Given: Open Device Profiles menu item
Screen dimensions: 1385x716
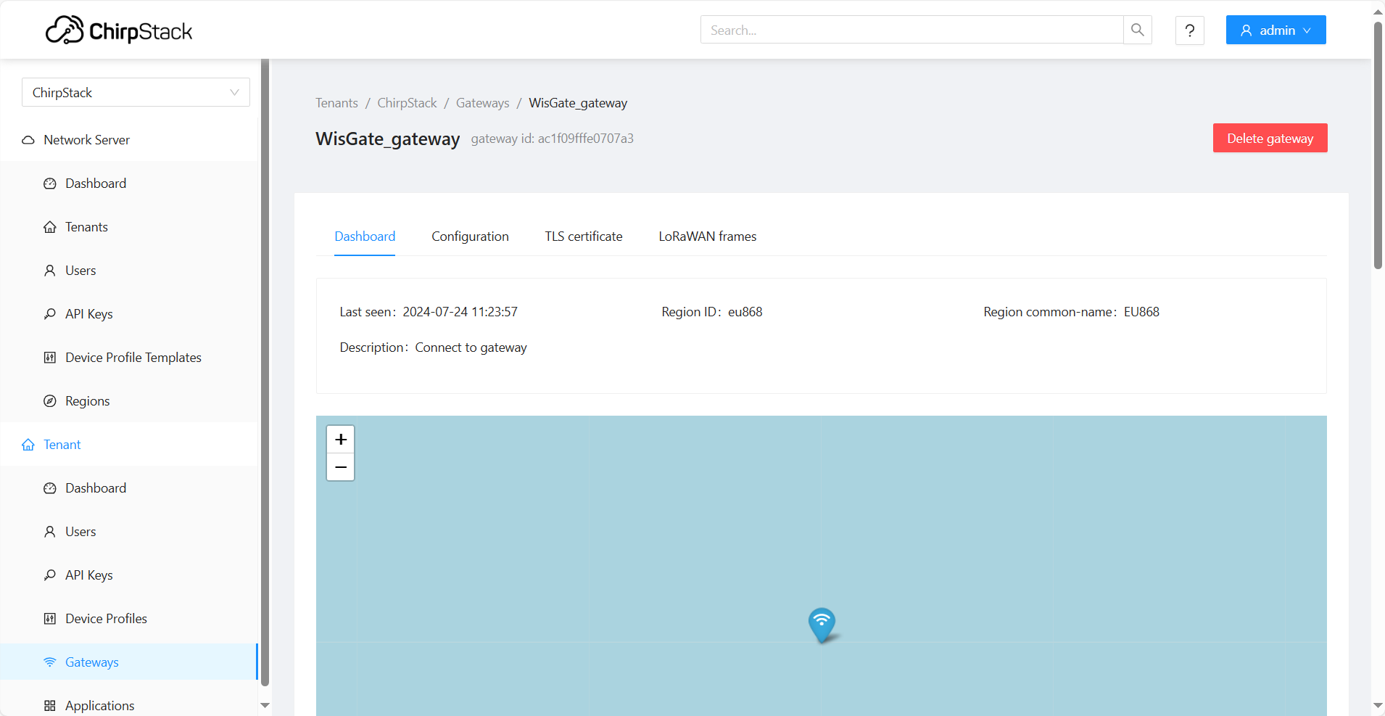Looking at the screenshot, I should [x=129, y=618].
